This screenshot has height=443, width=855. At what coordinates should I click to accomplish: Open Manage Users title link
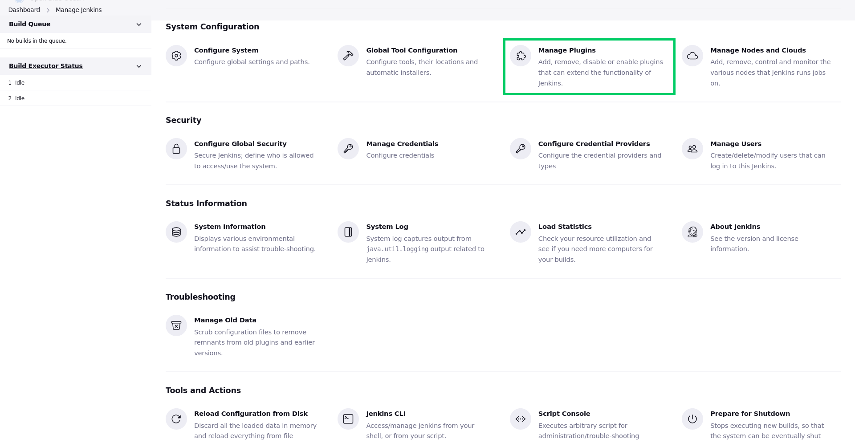pos(736,144)
